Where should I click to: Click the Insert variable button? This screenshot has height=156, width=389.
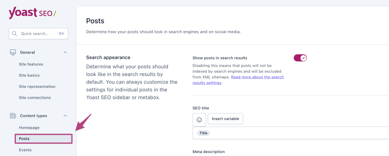click(x=225, y=119)
